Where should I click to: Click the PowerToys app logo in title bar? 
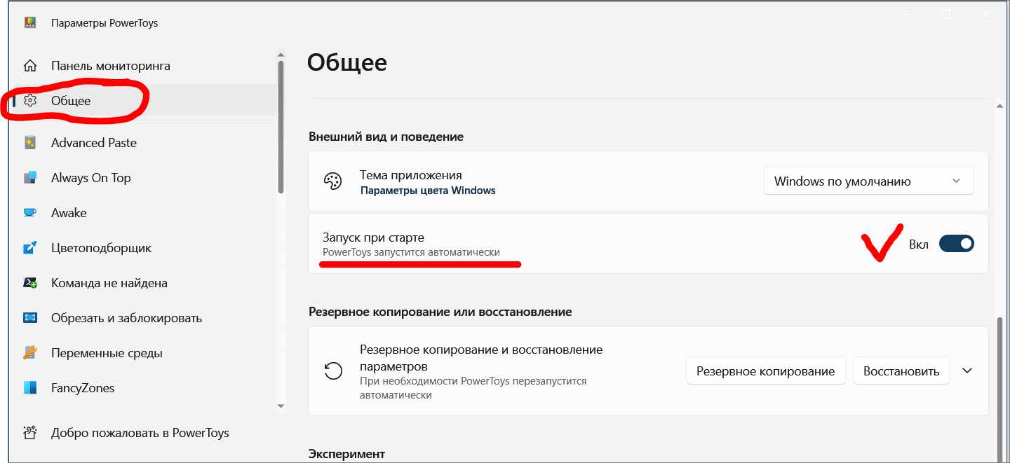(x=30, y=22)
